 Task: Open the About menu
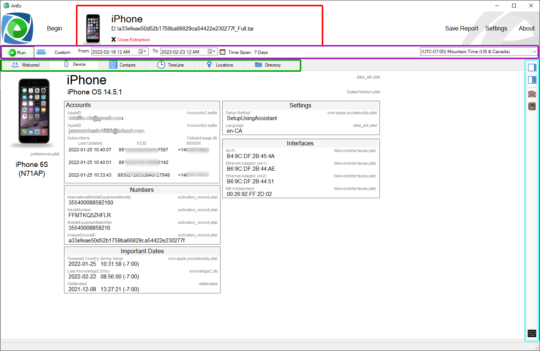pos(527,29)
